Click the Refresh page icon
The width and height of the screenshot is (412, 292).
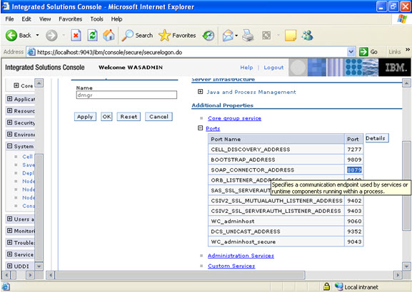[93, 36]
